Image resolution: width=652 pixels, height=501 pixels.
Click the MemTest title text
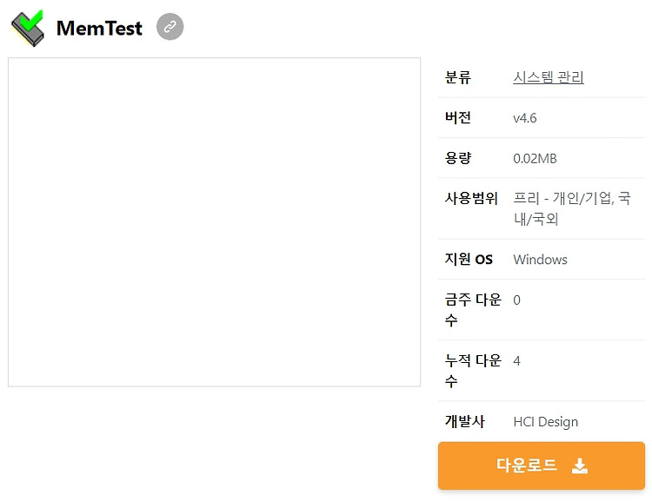99,29
